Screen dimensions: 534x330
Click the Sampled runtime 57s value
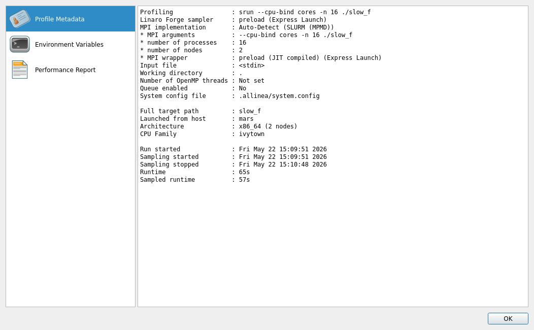coord(244,180)
